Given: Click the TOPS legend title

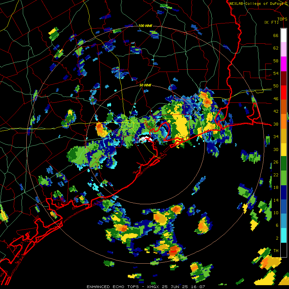Looking at the screenshot, I should pos(282,19).
